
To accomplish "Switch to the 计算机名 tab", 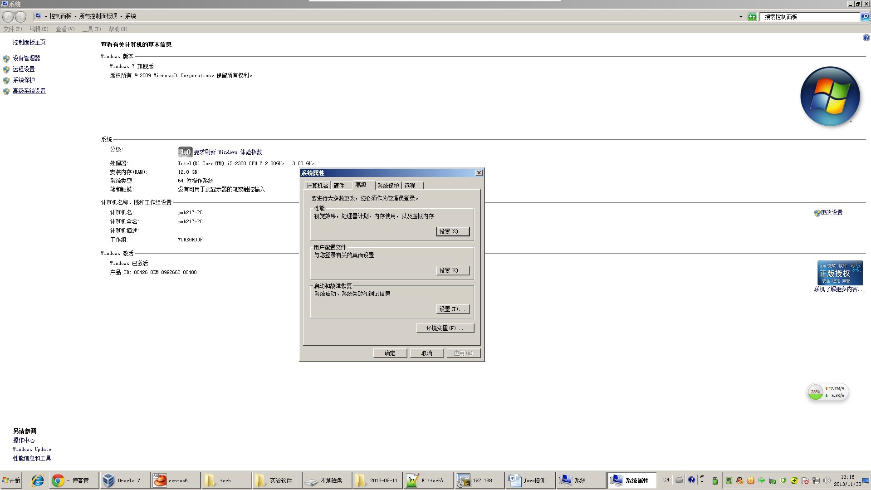I will point(317,186).
